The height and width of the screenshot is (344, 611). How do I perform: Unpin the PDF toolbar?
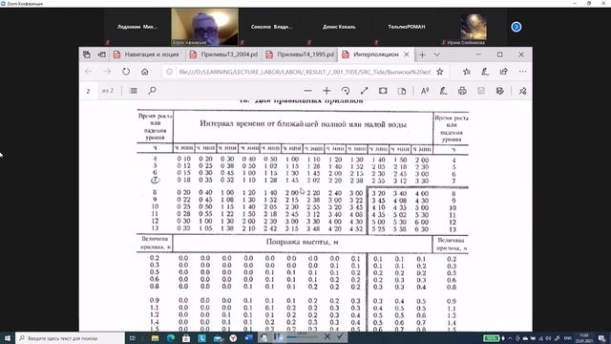pos(522,91)
